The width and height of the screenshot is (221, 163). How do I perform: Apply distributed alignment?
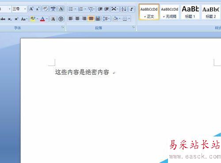coord(98,19)
